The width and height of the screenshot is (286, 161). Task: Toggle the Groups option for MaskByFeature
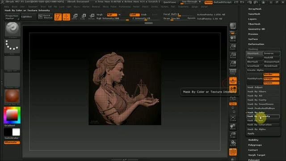(271, 79)
